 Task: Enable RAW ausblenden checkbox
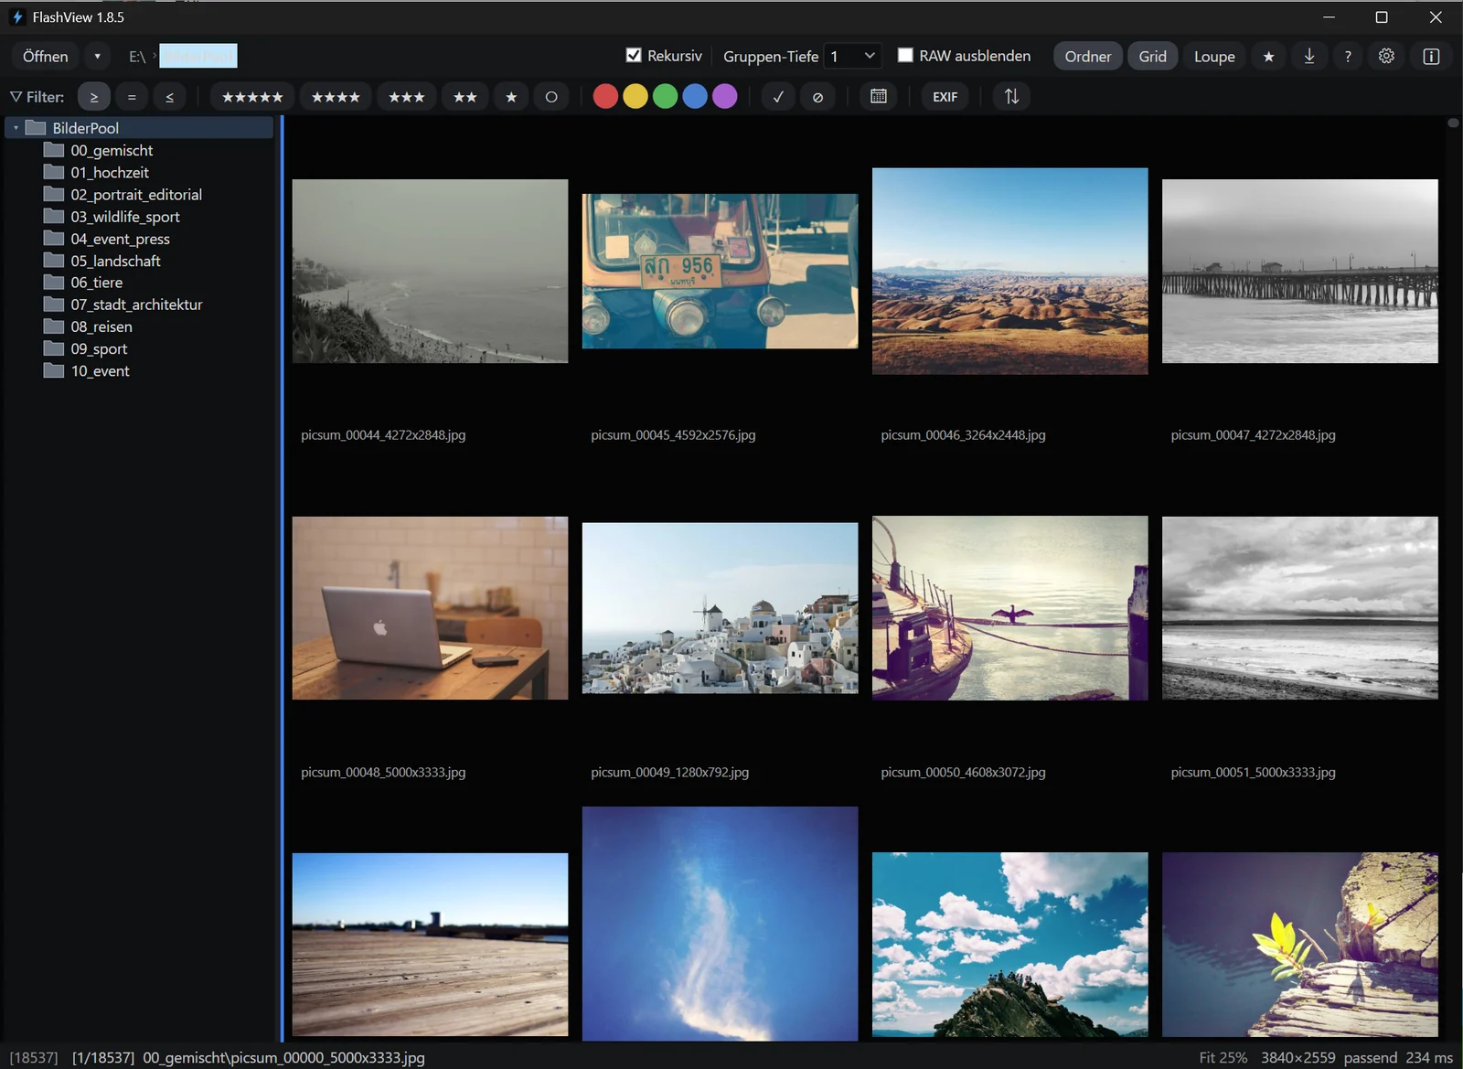point(905,55)
